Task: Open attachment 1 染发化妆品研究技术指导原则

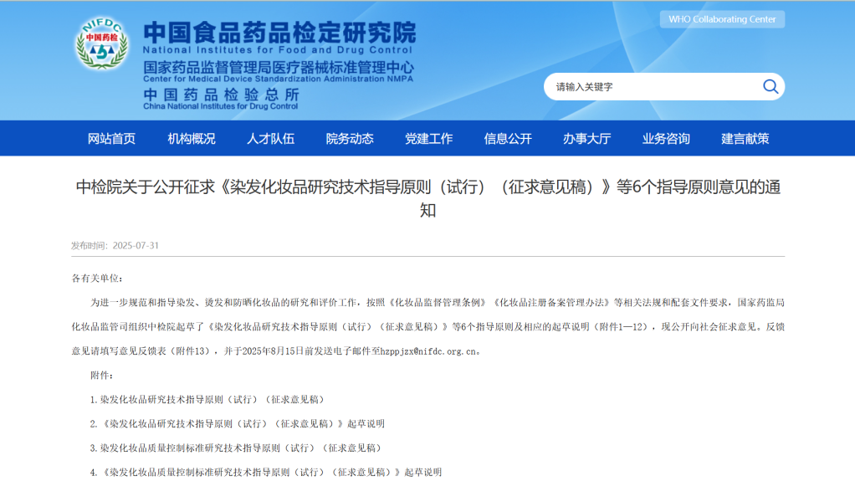Action: tap(207, 400)
